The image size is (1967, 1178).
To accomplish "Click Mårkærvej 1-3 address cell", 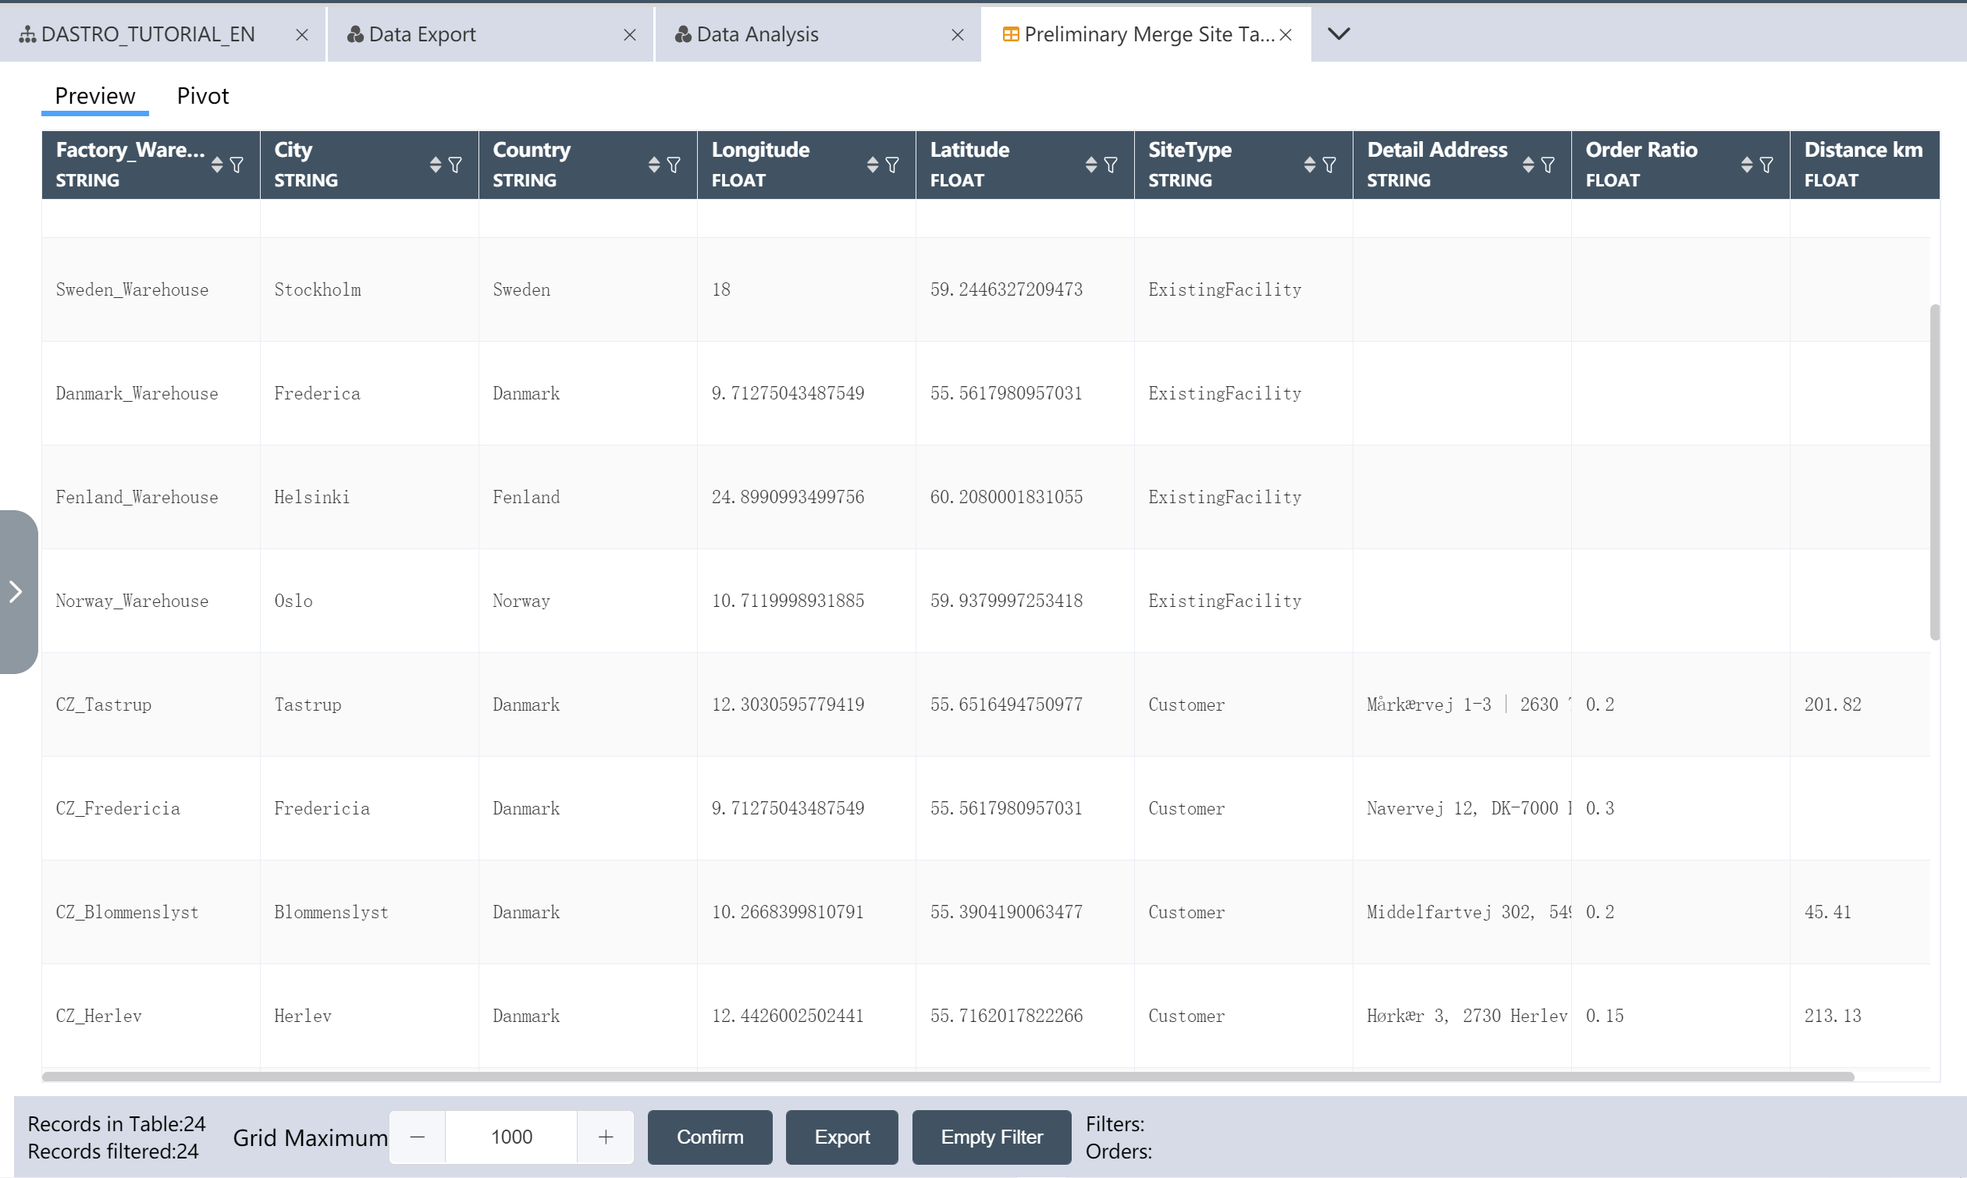I will [x=1462, y=705].
